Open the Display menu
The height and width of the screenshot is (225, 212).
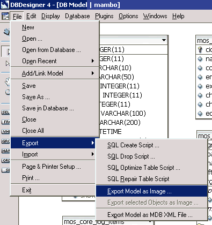[50, 16]
